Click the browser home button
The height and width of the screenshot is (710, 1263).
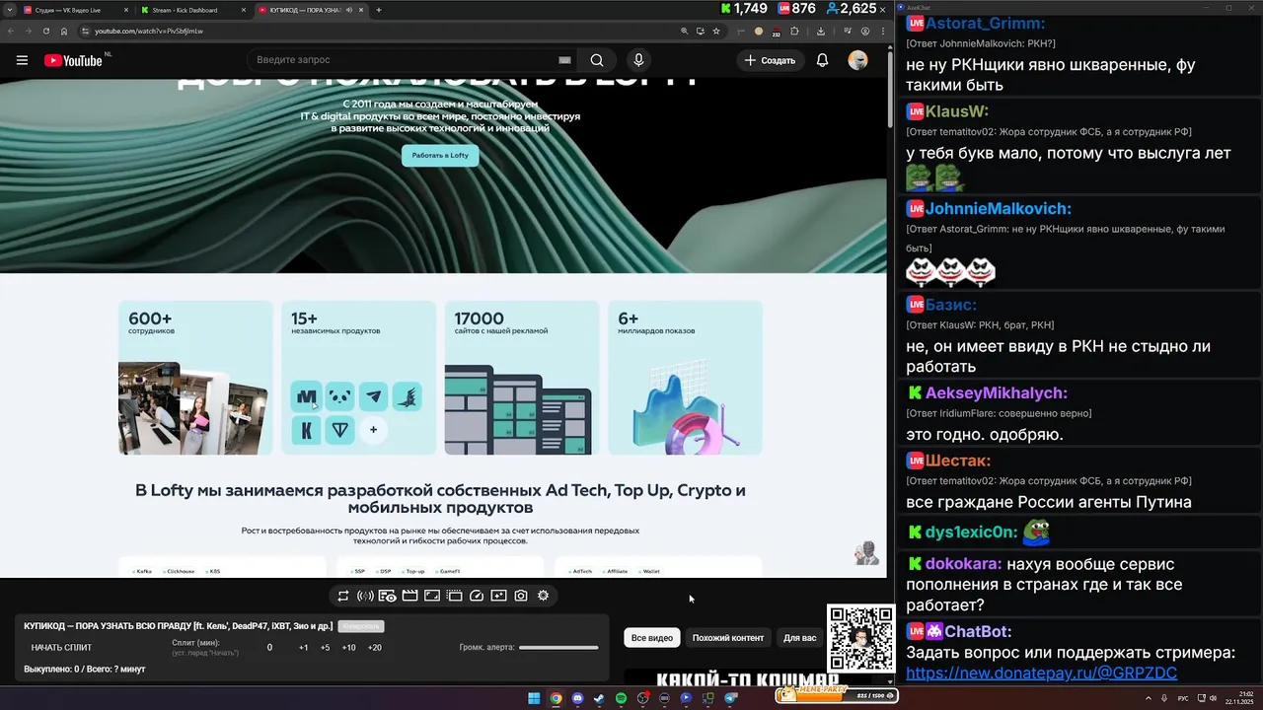(x=64, y=31)
